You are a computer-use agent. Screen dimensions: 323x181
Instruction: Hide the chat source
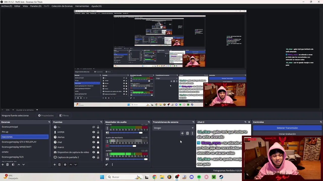click(x=94, y=142)
